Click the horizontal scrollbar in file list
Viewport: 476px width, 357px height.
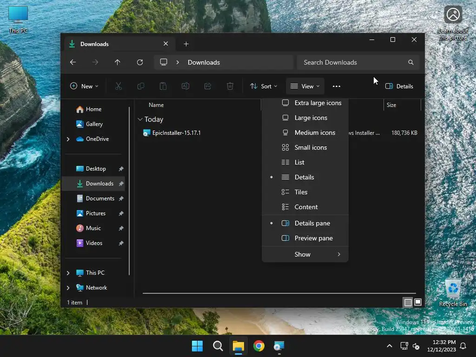279,293
